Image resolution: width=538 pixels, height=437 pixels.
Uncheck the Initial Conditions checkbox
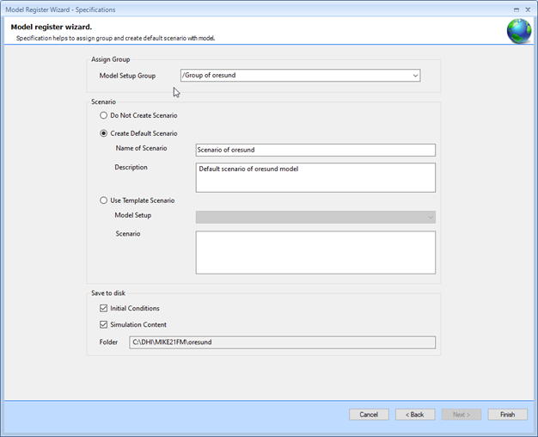[103, 308]
